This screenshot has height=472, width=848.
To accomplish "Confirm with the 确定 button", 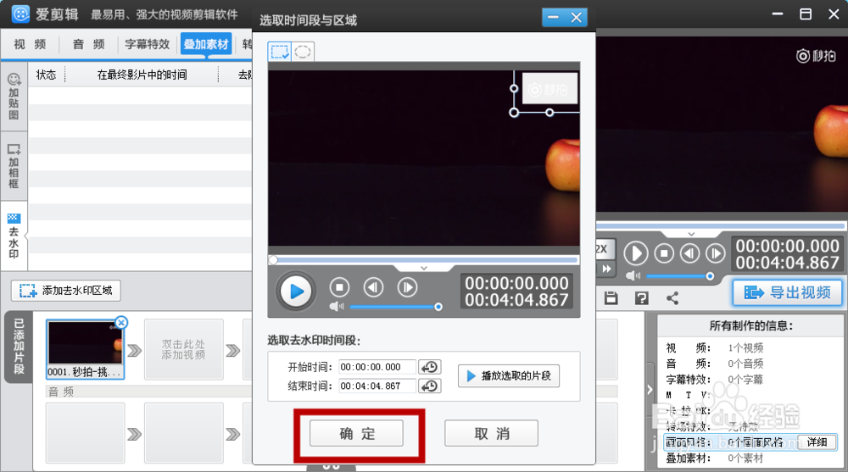I will click(x=356, y=434).
